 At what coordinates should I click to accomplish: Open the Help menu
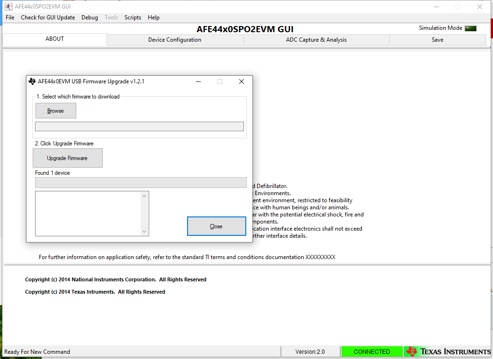pos(153,18)
